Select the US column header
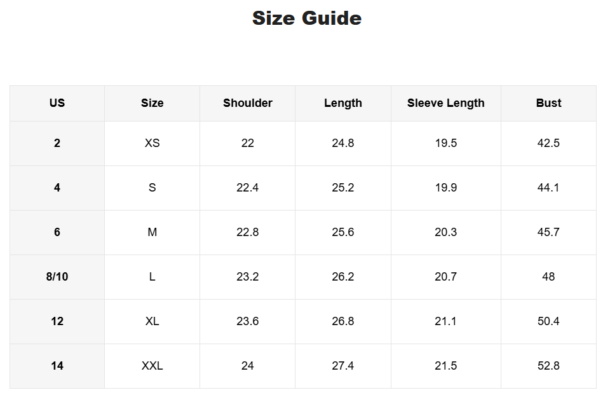Screen dimensions: 610x397 click(57, 103)
